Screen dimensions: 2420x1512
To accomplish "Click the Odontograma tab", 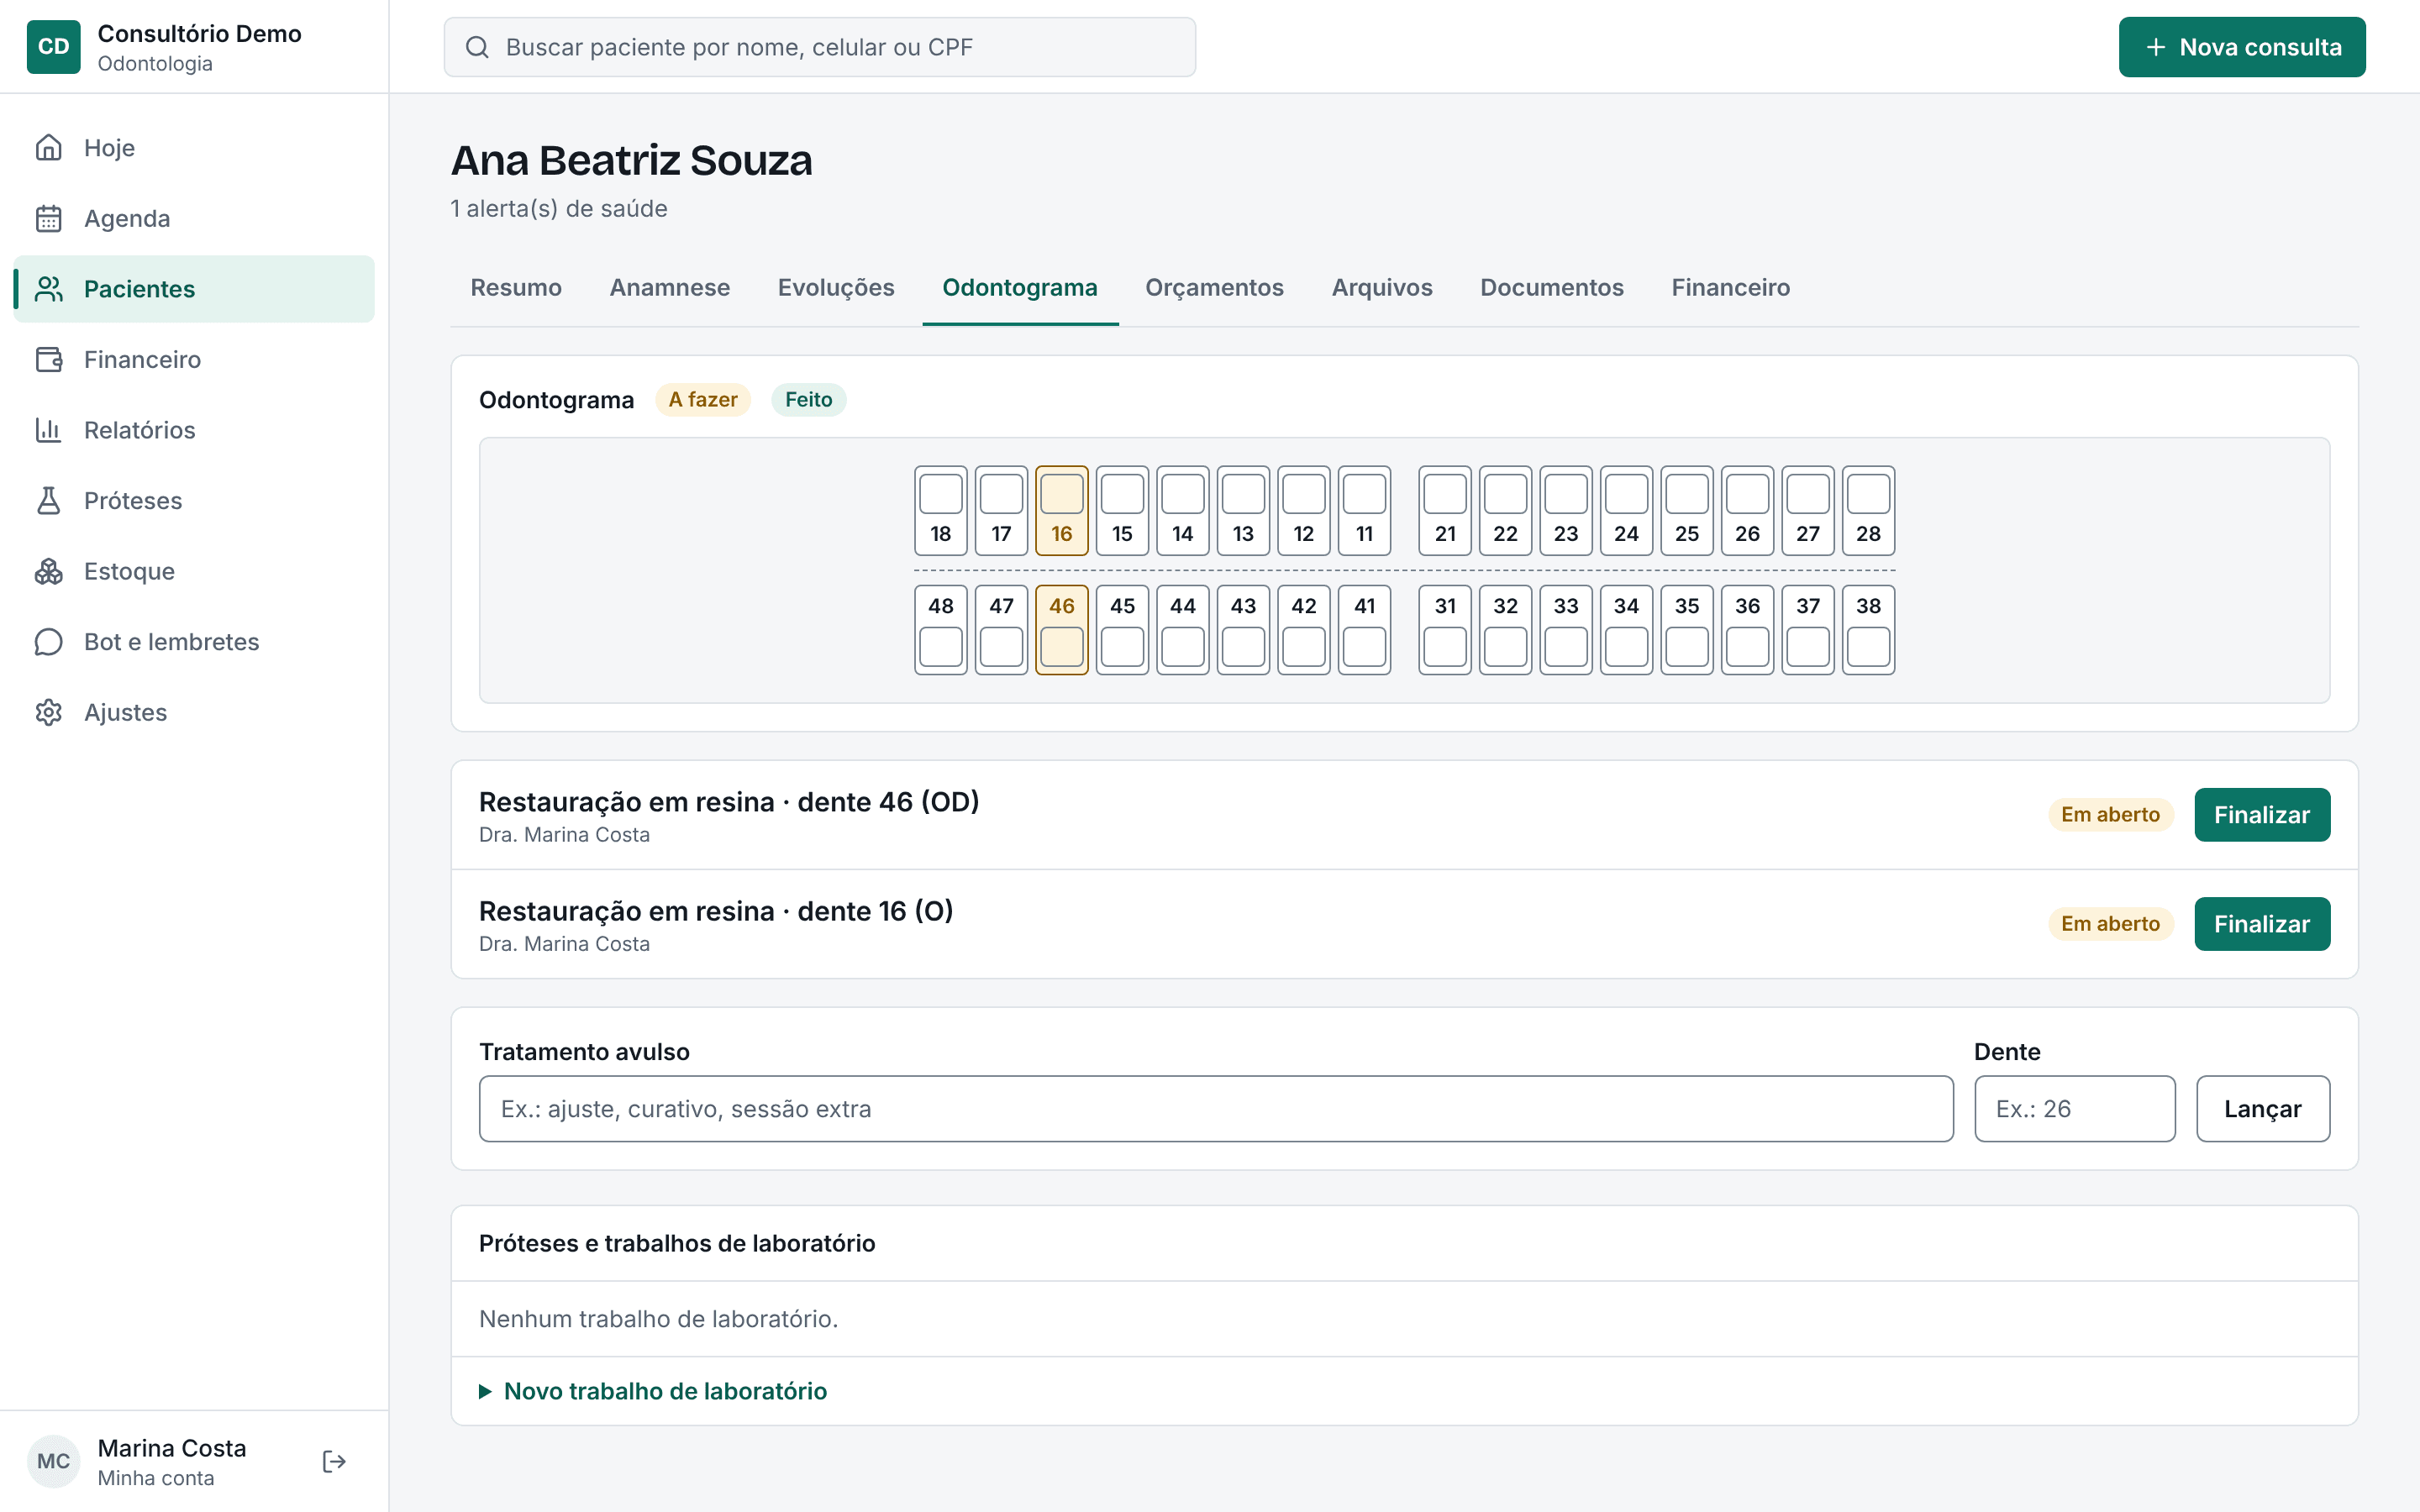I will click(1020, 288).
